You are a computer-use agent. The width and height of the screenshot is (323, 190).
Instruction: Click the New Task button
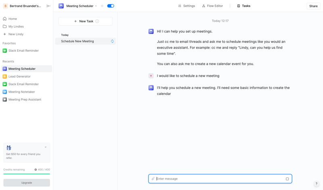(85, 21)
